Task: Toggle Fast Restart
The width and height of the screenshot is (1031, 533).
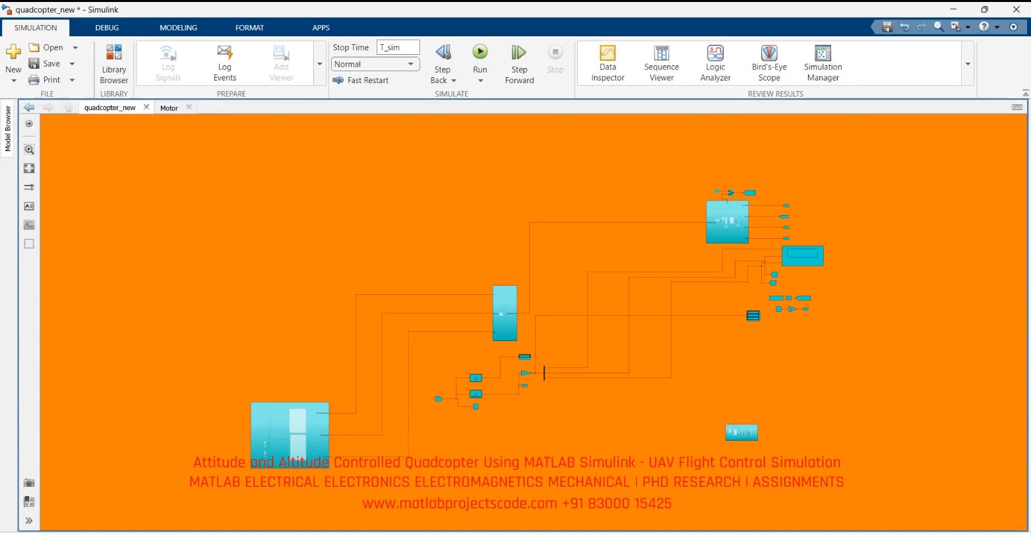Action: pyautogui.click(x=361, y=80)
